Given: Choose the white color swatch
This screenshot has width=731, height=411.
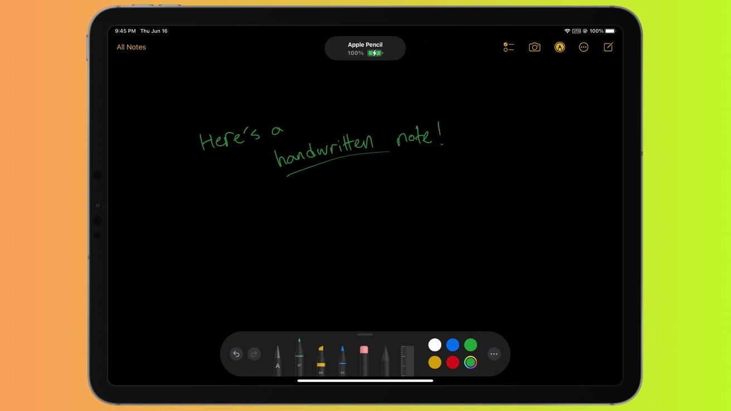Looking at the screenshot, I should (435, 345).
